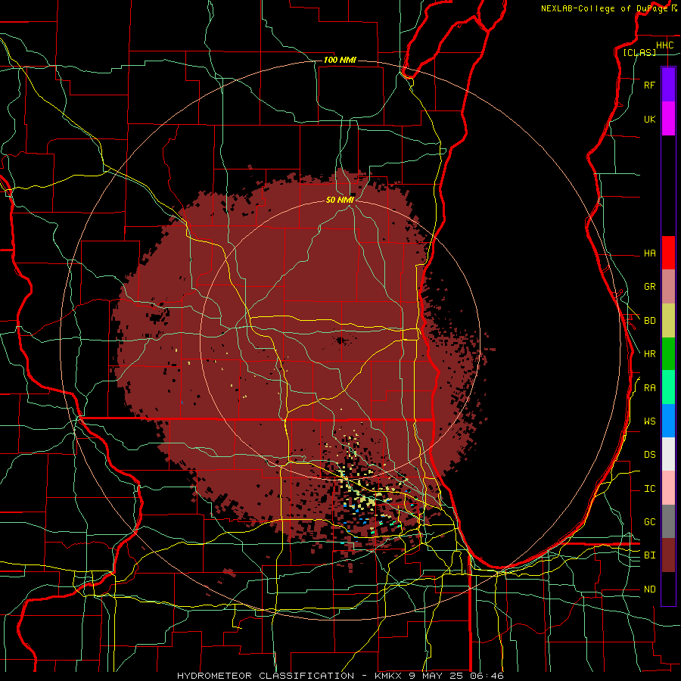Click the IC legend label
681x681 pixels.
[x=649, y=489]
